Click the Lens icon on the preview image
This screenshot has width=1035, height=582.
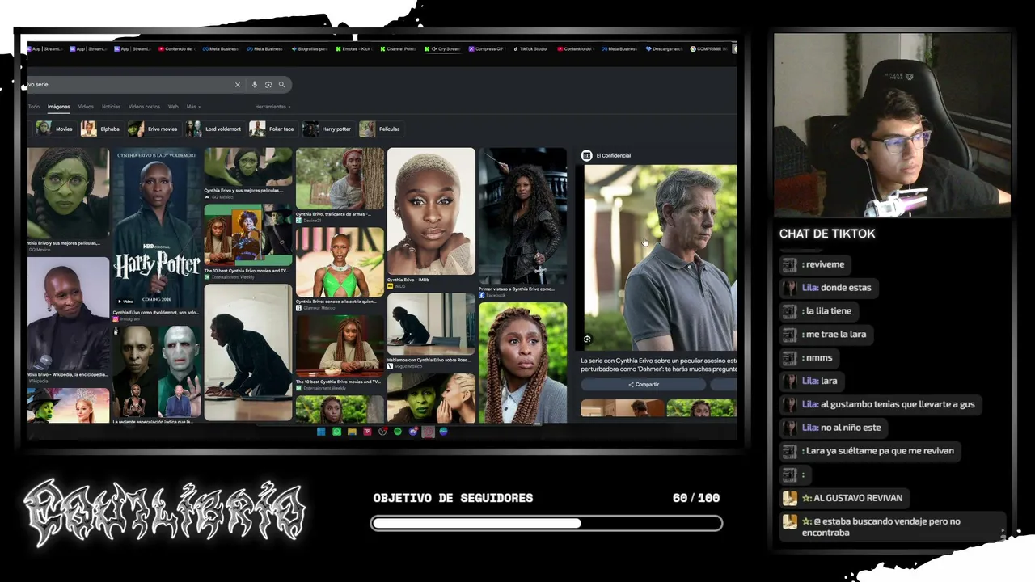[587, 339]
